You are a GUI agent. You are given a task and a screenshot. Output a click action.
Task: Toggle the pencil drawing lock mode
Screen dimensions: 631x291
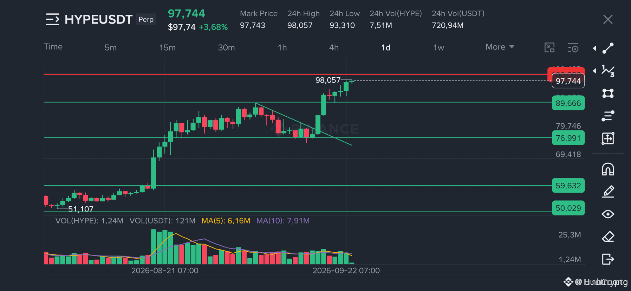[608, 192]
